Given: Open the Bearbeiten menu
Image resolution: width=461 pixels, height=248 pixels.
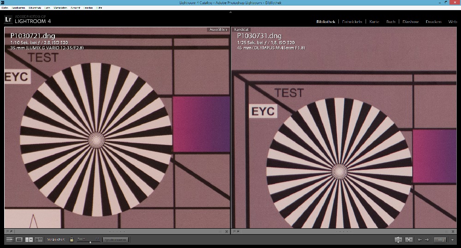Looking at the screenshot, I should pyautogui.click(x=18, y=8).
